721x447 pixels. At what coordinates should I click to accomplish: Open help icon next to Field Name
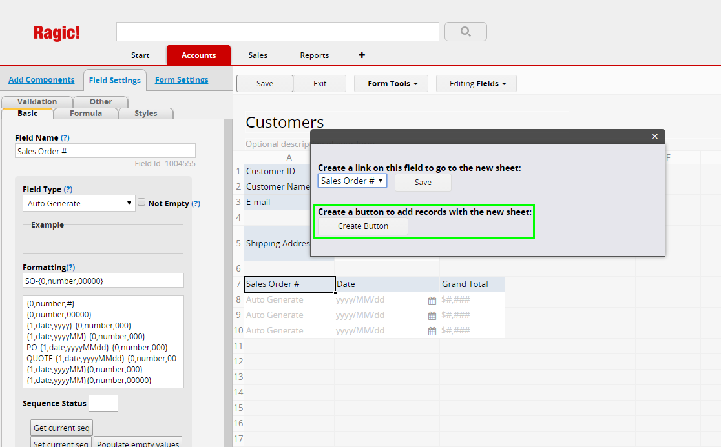coord(65,138)
